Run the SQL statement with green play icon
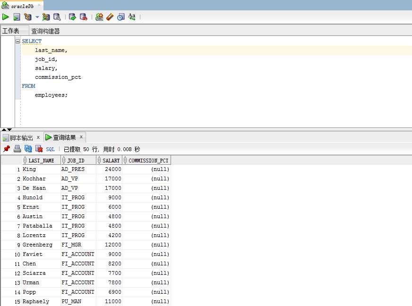Screen dimensions: 412x306 click(5, 17)
